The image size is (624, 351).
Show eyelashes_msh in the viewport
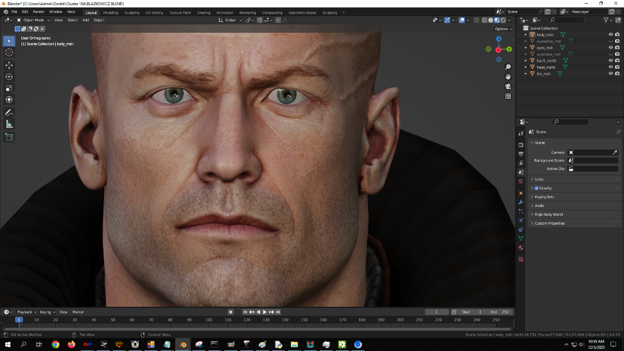[610, 41]
